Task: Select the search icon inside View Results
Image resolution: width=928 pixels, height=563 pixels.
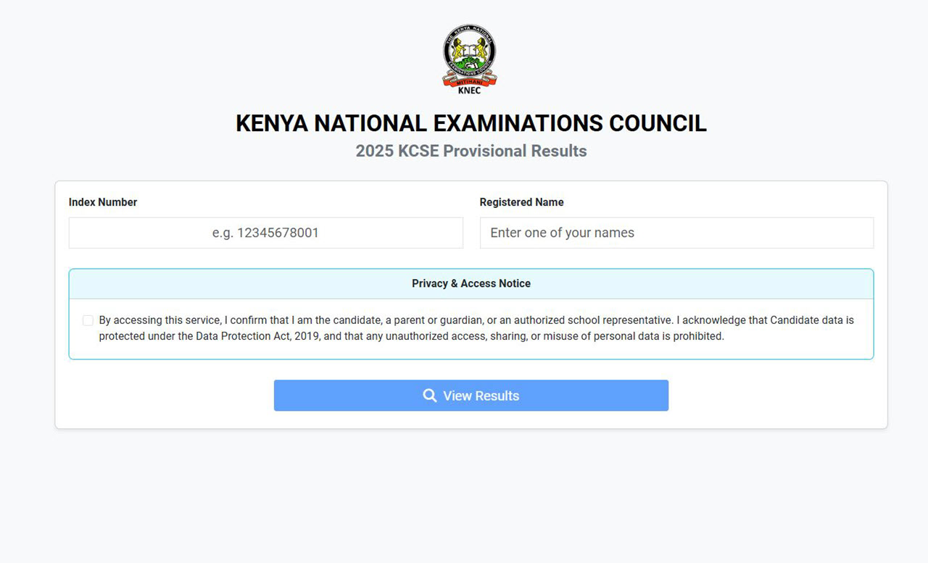Action: click(x=428, y=396)
